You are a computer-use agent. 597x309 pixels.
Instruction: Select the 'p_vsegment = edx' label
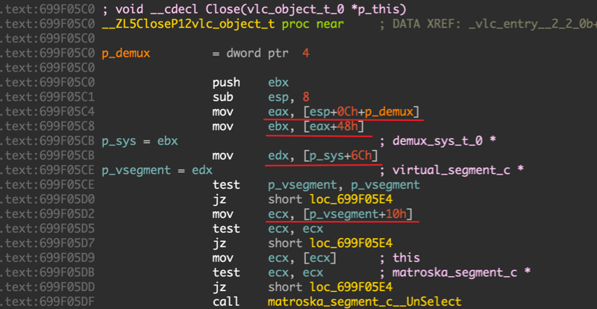[157, 170]
